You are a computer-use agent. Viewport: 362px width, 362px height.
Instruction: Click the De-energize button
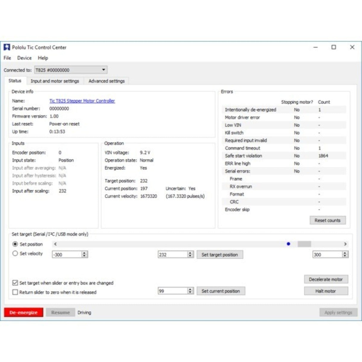point(24,312)
